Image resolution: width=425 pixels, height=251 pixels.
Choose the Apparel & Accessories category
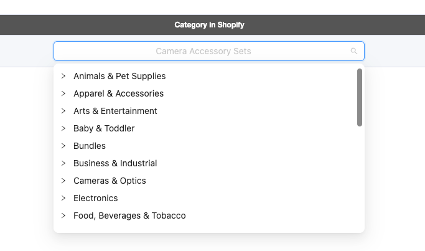[118, 93]
